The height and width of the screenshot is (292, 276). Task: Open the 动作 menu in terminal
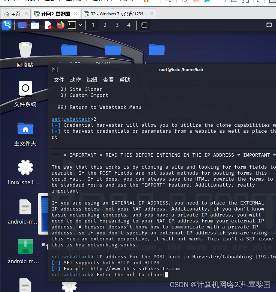(76, 80)
